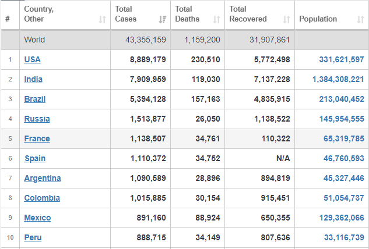Click India total cases 7,909,959
369x249 pixels.
(x=148, y=79)
